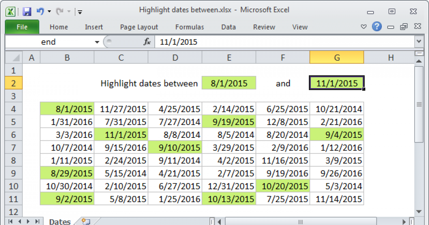Image resolution: width=429 pixels, height=225 pixels.
Task: Switch to the Insert ribbon tab
Action: pos(94,27)
